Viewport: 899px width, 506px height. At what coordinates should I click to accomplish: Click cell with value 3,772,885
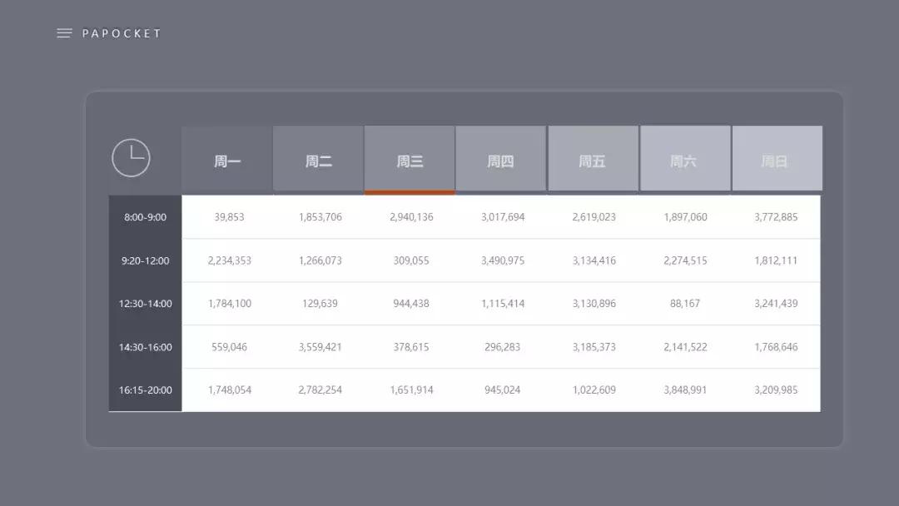coord(776,217)
